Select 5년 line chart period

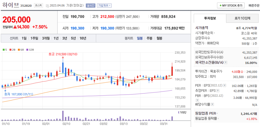[x=73, y=39]
